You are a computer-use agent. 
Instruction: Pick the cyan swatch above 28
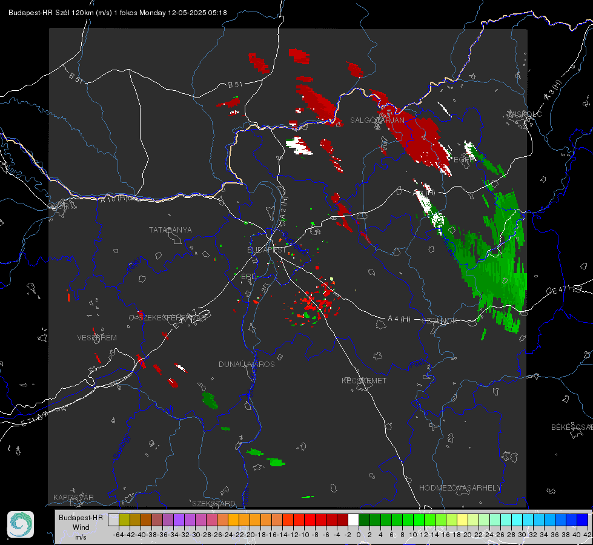(517, 520)
